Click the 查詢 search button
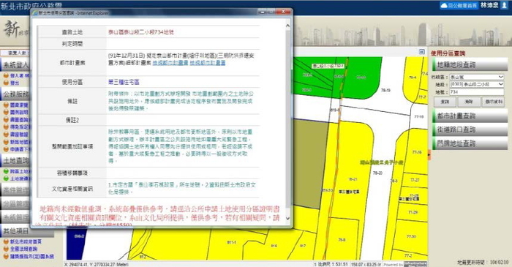The height and width of the screenshot is (267, 512). (x=445, y=102)
